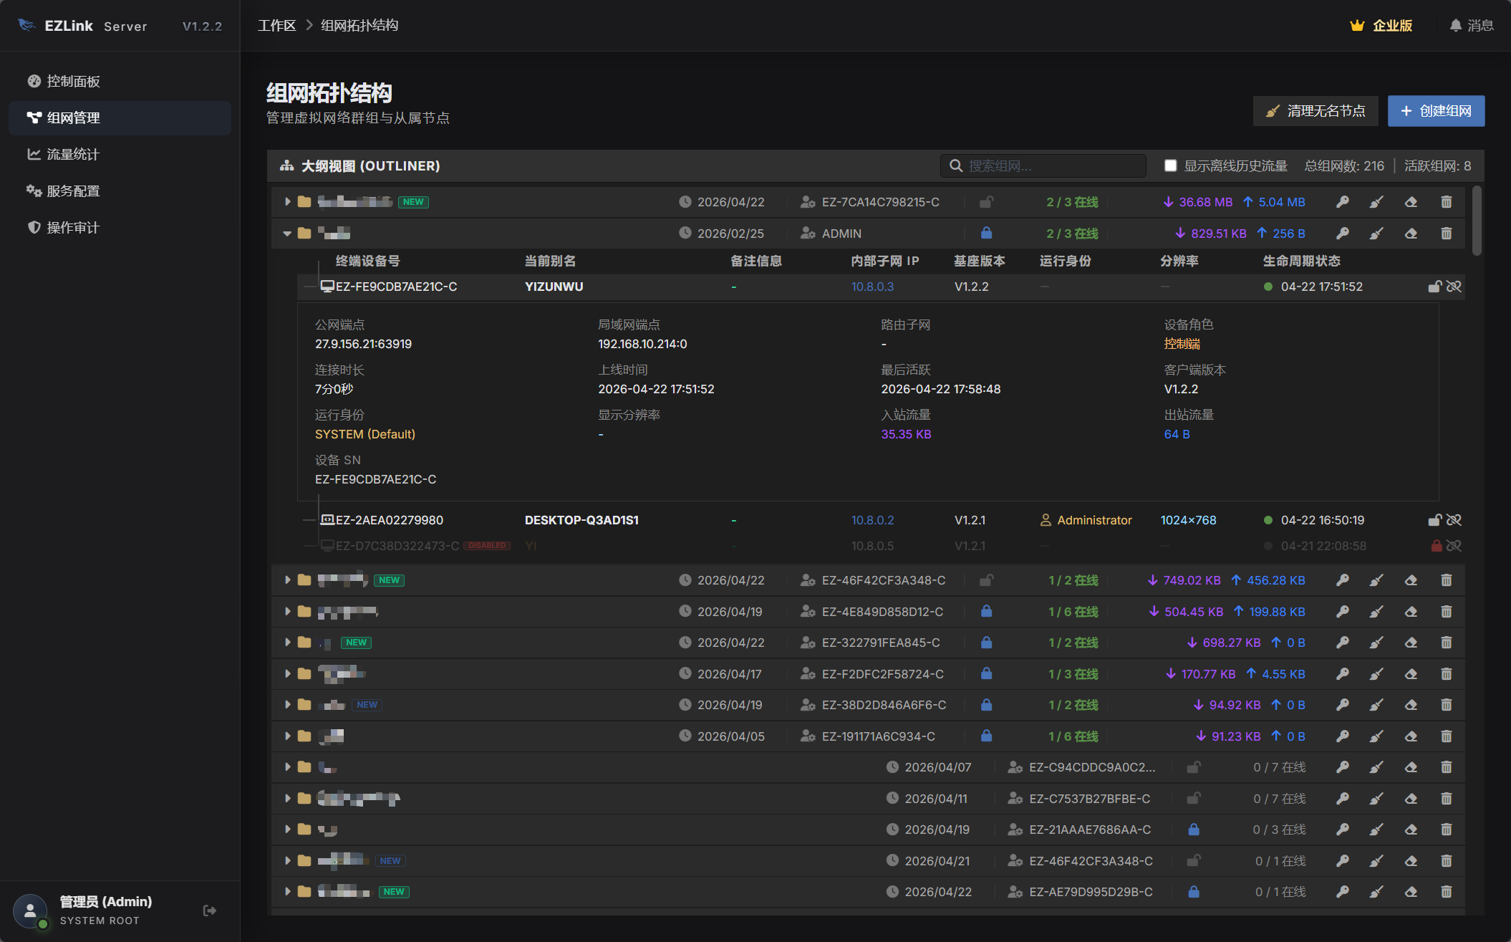Click the outliner tree icon beside 大纲视图
This screenshot has width=1511, height=942.
click(x=285, y=165)
